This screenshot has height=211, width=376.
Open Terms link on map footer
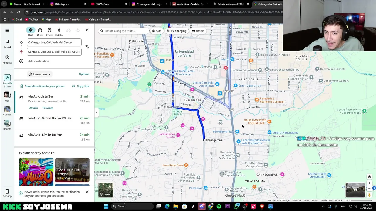(x=306, y=200)
